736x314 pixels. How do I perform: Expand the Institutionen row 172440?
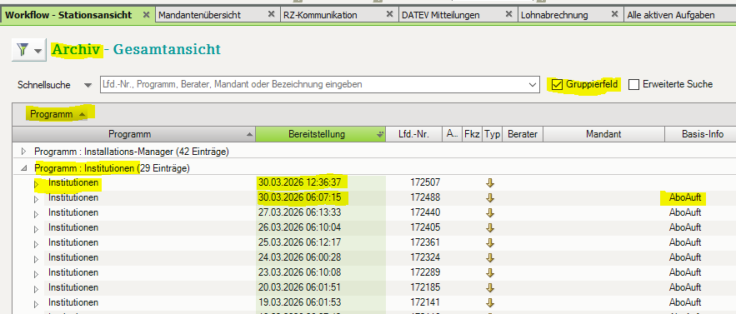point(37,215)
